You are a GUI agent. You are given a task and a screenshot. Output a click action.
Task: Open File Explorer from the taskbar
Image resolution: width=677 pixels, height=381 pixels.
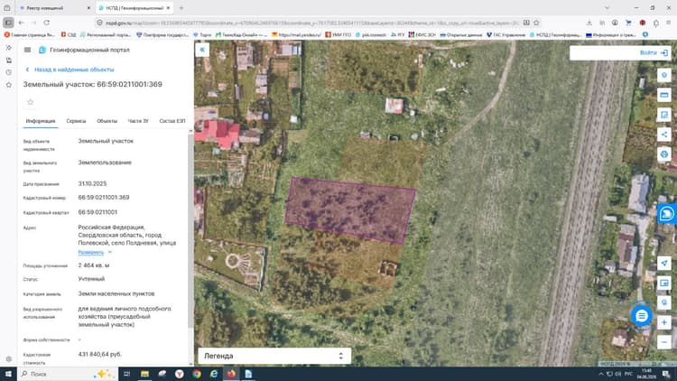tap(144, 374)
